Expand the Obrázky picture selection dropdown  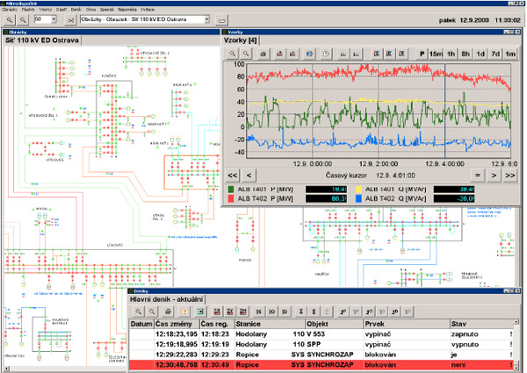pos(206,18)
